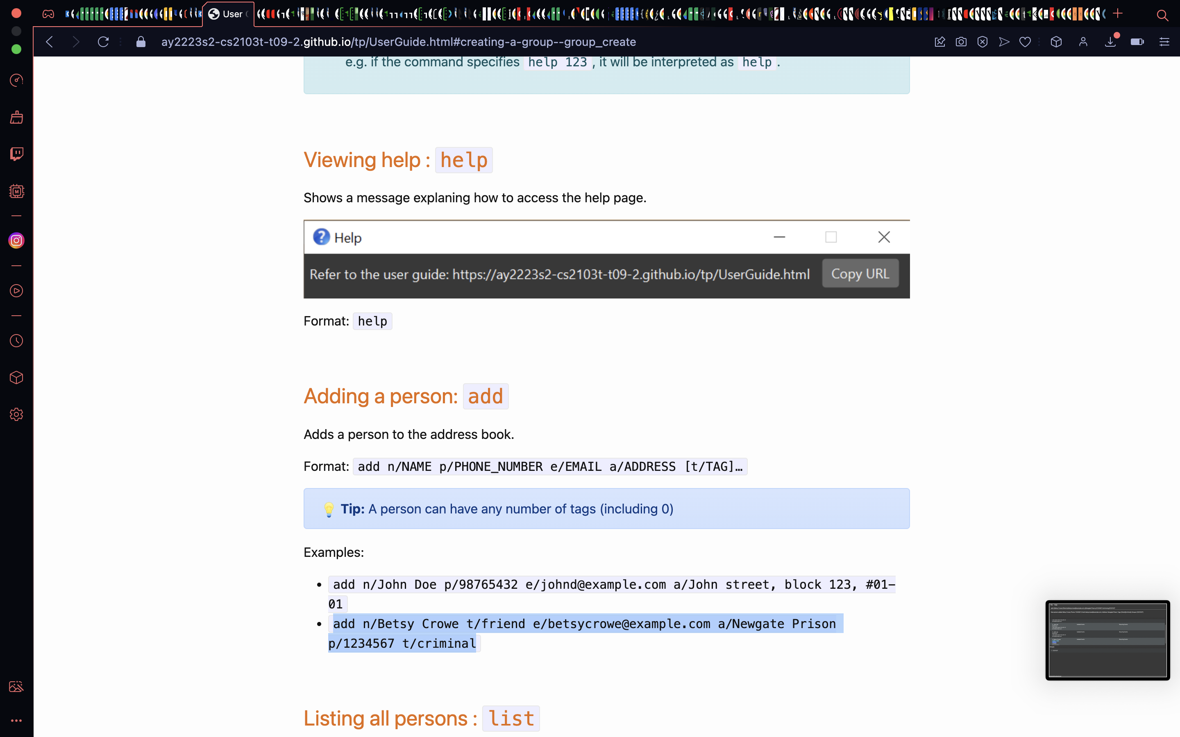This screenshot has width=1180, height=737.
Task: Open the sidebar history clock icon
Action: pos(16,341)
